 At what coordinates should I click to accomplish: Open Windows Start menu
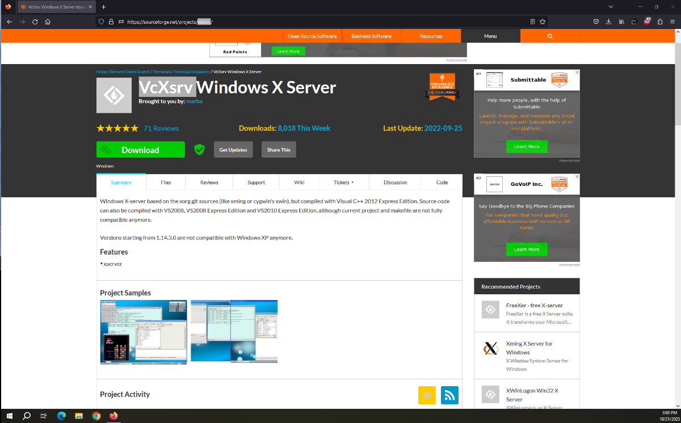click(x=10, y=416)
